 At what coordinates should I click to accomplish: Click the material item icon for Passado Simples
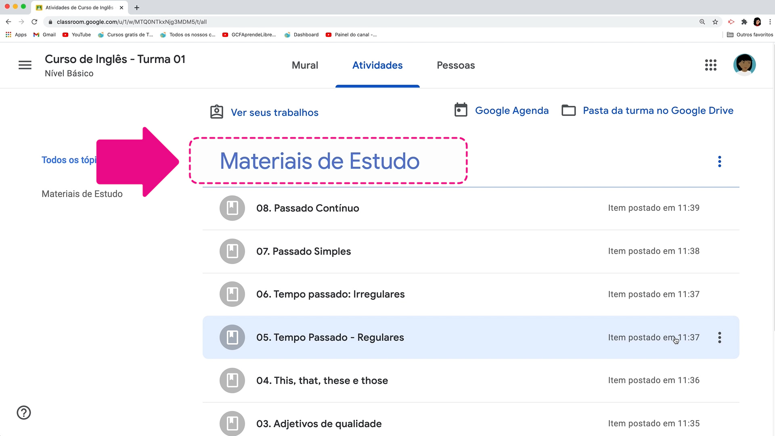click(232, 251)
